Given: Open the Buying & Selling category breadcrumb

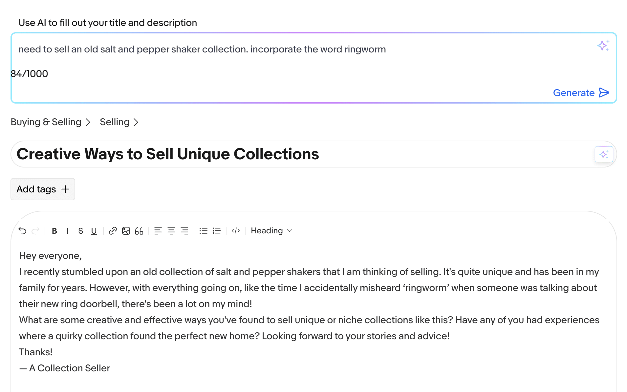Looking at the screenshot, I should pyautogui.click(x=46, y=122).
